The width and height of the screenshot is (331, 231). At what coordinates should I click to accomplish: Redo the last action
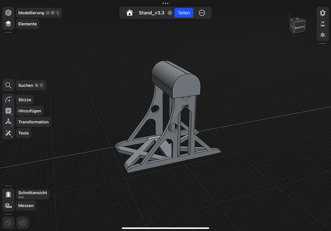pyautogui.click(x=23, y=222)
